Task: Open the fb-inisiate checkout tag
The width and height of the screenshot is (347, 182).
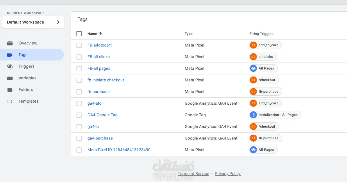Action: pos(105,80)
